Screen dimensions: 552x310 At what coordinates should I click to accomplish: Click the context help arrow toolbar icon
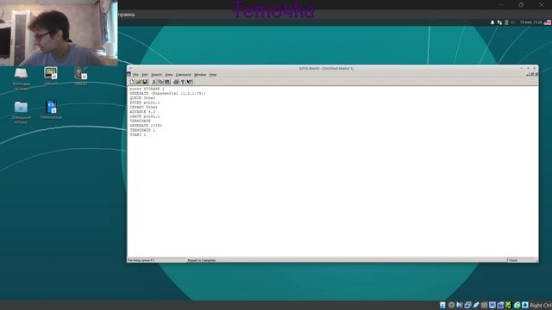pyautogui.click(x=190, y=82)
